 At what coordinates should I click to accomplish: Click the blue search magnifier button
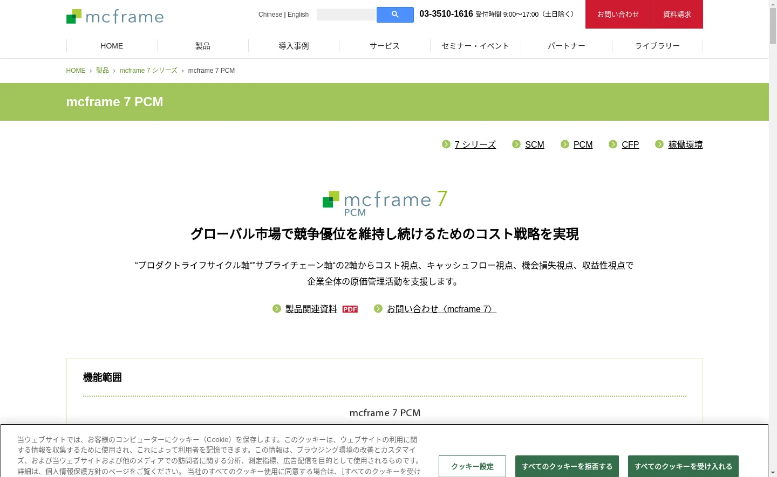click(395, 15)
